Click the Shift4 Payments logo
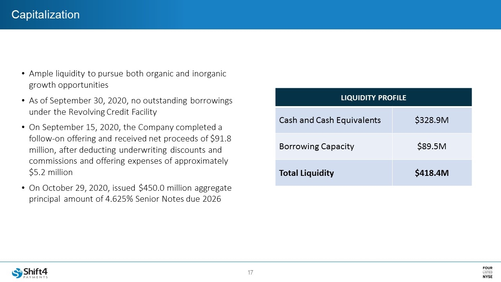 (x=30, y=272)
